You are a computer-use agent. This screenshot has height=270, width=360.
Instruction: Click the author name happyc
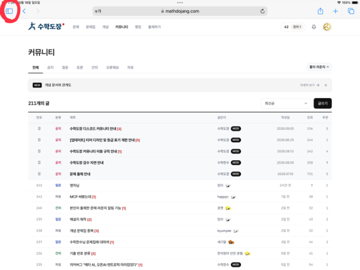(x=223, y=197)
